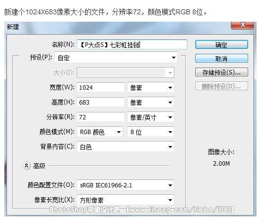Click the 像素长宽比(X): label
The height and width of the screenshot is (218, 259).
pos(54,200)
